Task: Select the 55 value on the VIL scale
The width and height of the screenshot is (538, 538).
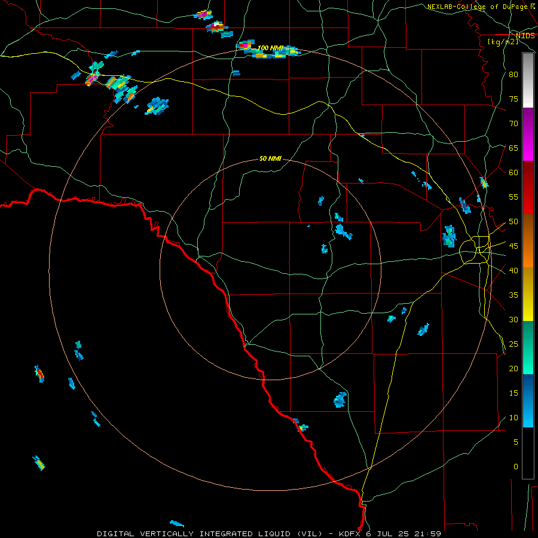Action: tap(513, 197)
